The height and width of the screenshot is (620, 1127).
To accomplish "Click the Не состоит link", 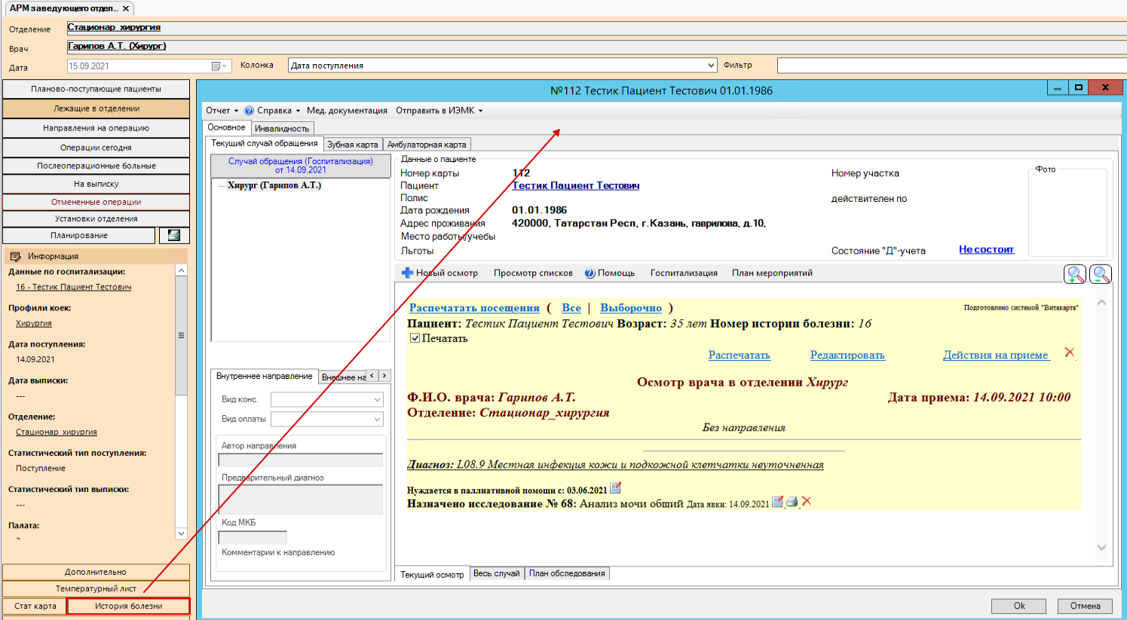I will pos(986,249).
